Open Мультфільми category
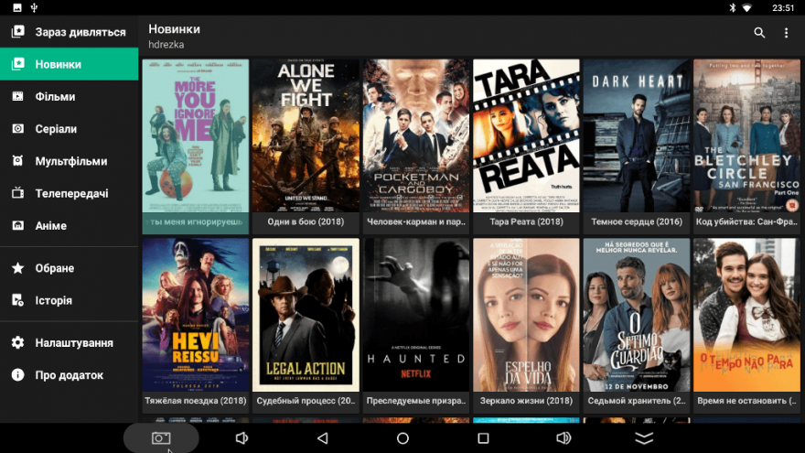Screen dimensions: 805x453 tap(70, 161)
